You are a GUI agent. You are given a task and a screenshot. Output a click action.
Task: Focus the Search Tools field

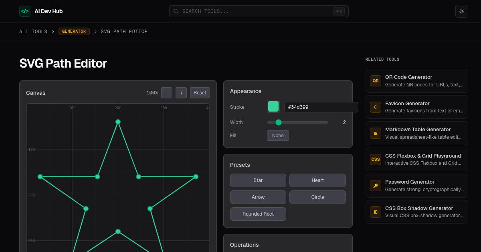pyautogui.click(x=259, y=11)
